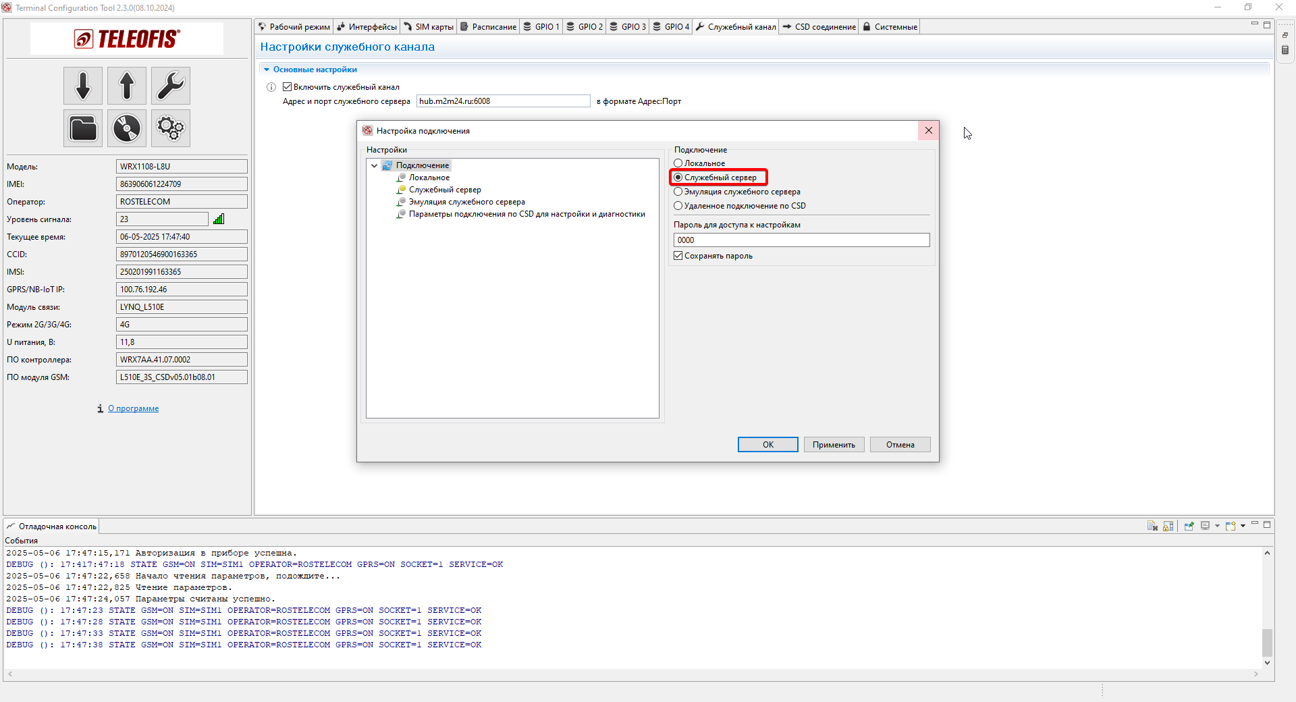Collapse the Подключение tree node
The width and height of the screenshot is (1296, 702).
tap(374, 165)
